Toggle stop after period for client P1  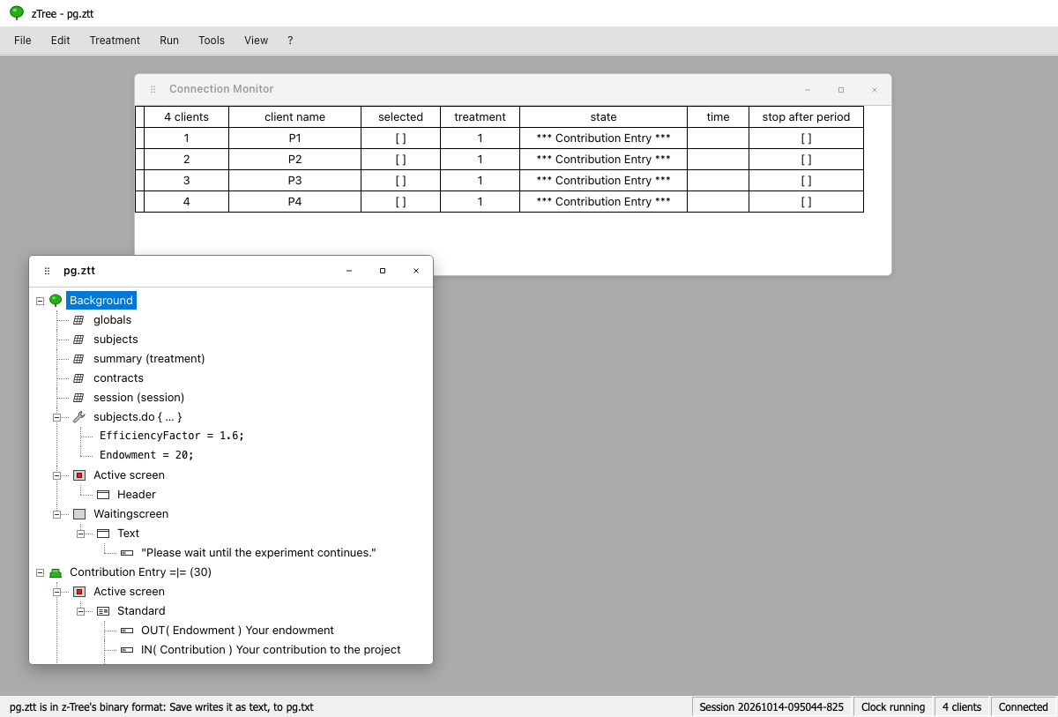click(x=806, y=138)
